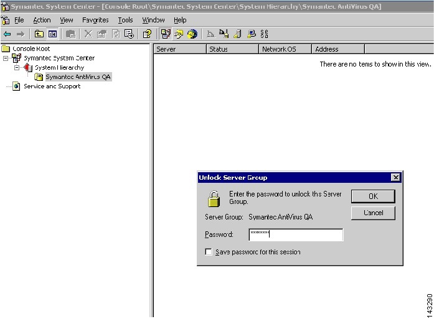Click the Forward arrow toolbar icon
Viewport: 434px width, 319px height.
point(20,34)
